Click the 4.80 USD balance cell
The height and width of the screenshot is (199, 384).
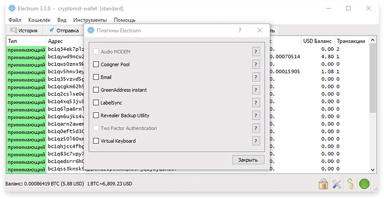328,57
